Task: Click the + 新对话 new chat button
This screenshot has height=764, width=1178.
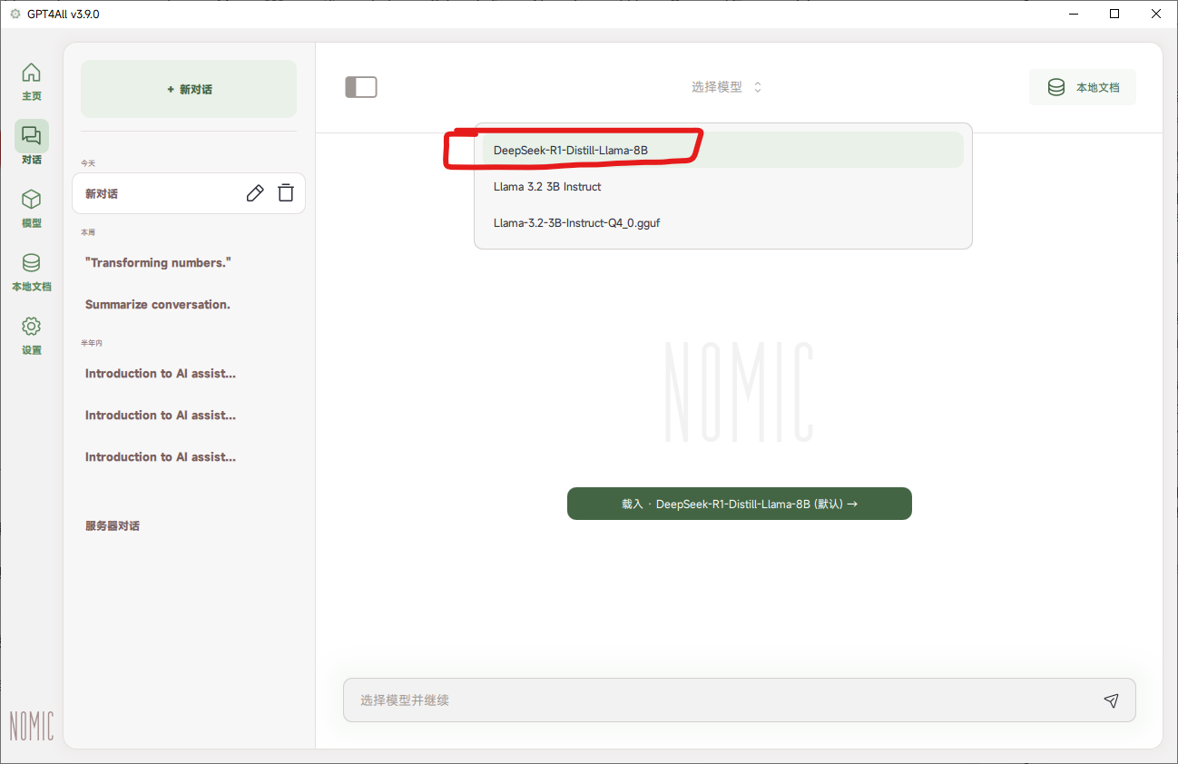Action: [x=189, y=89]
